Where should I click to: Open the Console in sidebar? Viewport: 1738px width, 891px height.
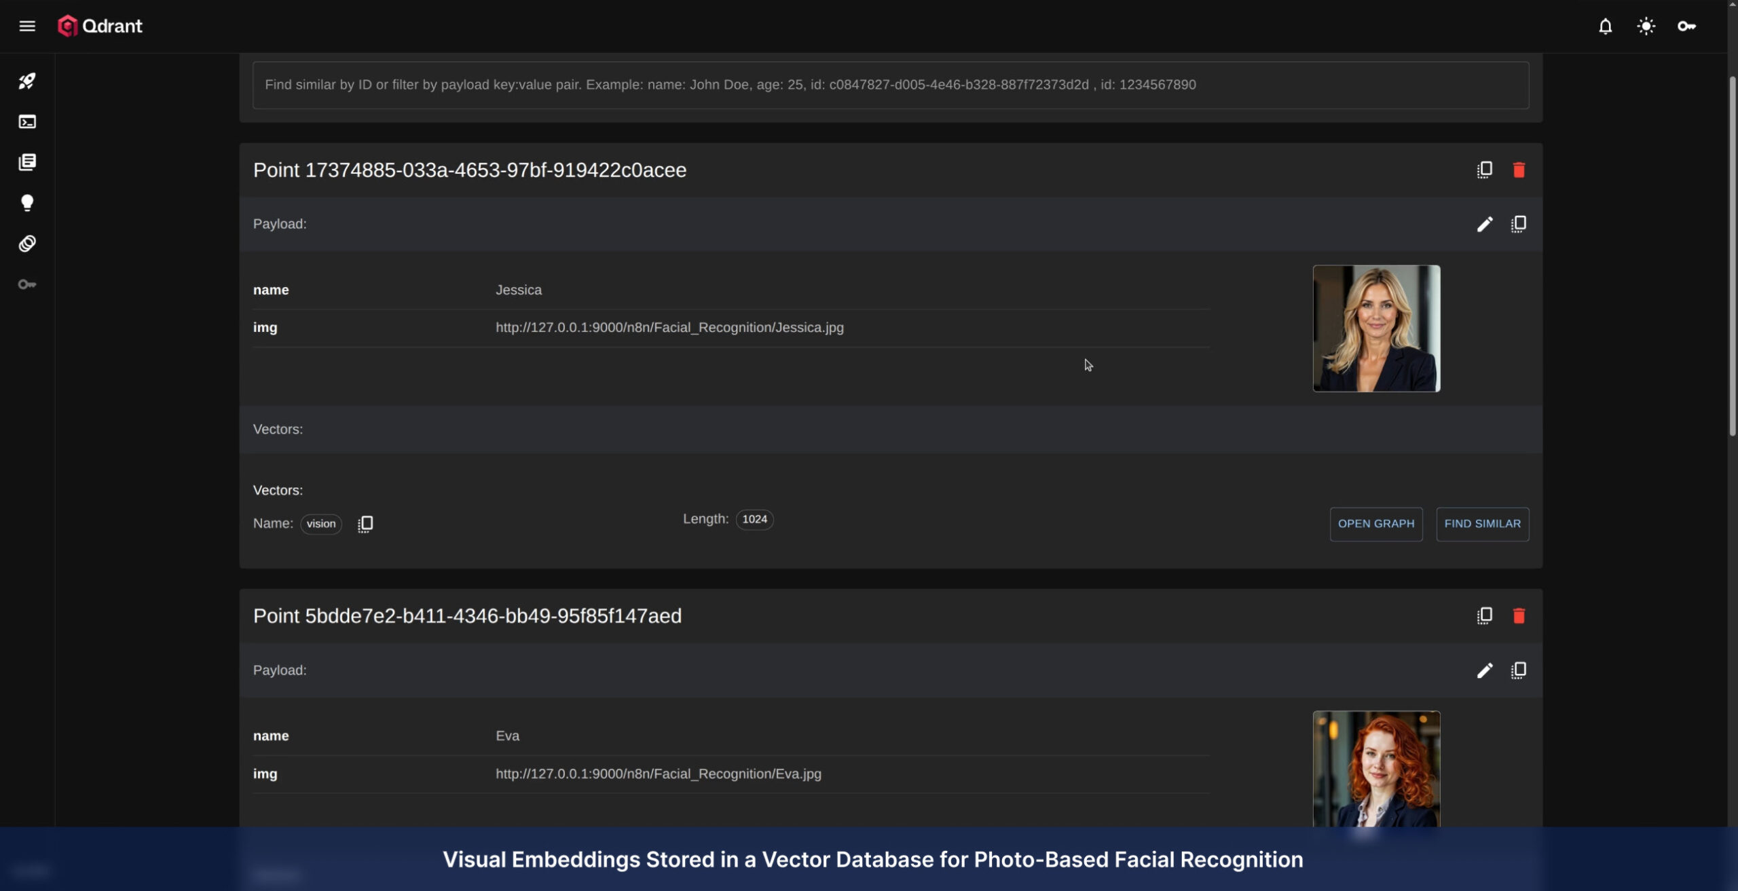[27, 122]
